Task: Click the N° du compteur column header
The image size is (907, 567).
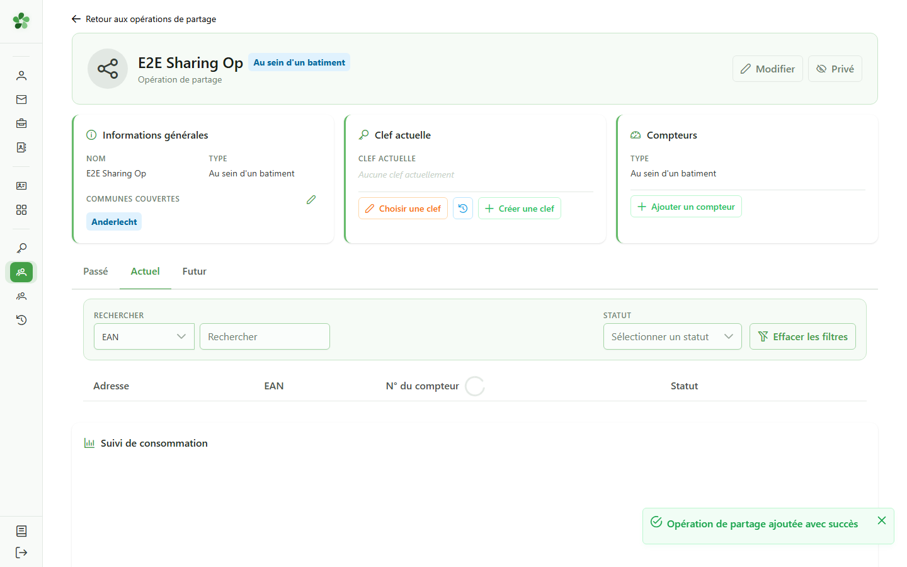Action: click(x=423, y=386)
